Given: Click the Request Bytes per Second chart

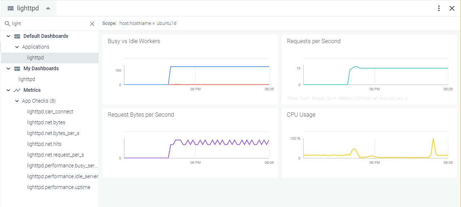Looking at the screenshot, I should [197, 148].
